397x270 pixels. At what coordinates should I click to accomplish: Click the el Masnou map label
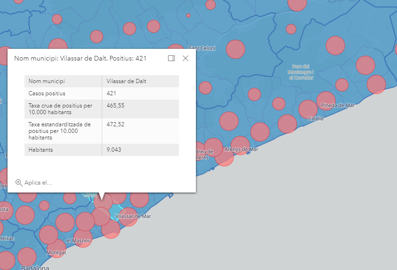coord(79,241)
